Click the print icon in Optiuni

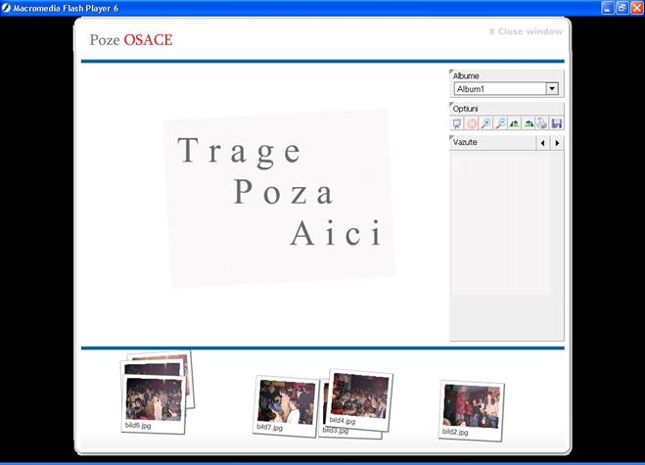tap(542, 124)
